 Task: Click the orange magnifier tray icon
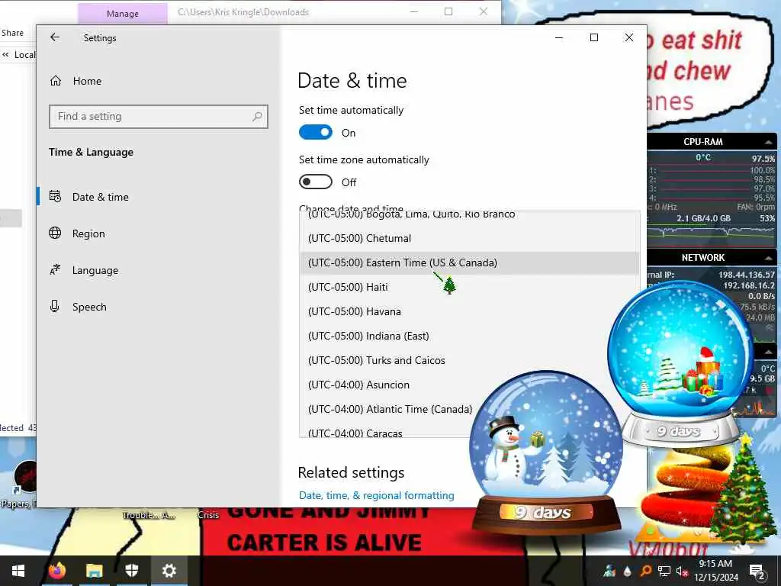pyautogui.click(x=645, y=571)
